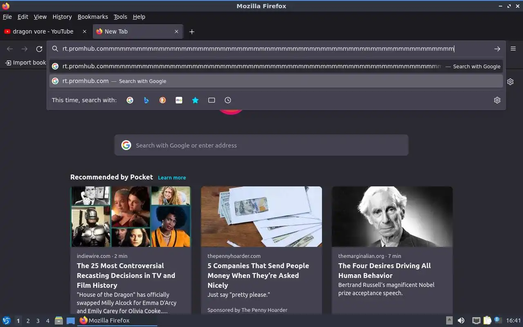Search open tabs using the tabs icon

pyautogui.click(x=212, y=100)
